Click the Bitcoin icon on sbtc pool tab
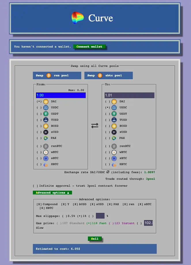Image resolution: width=191 pixels, height=265 pixels. [100, 75]
